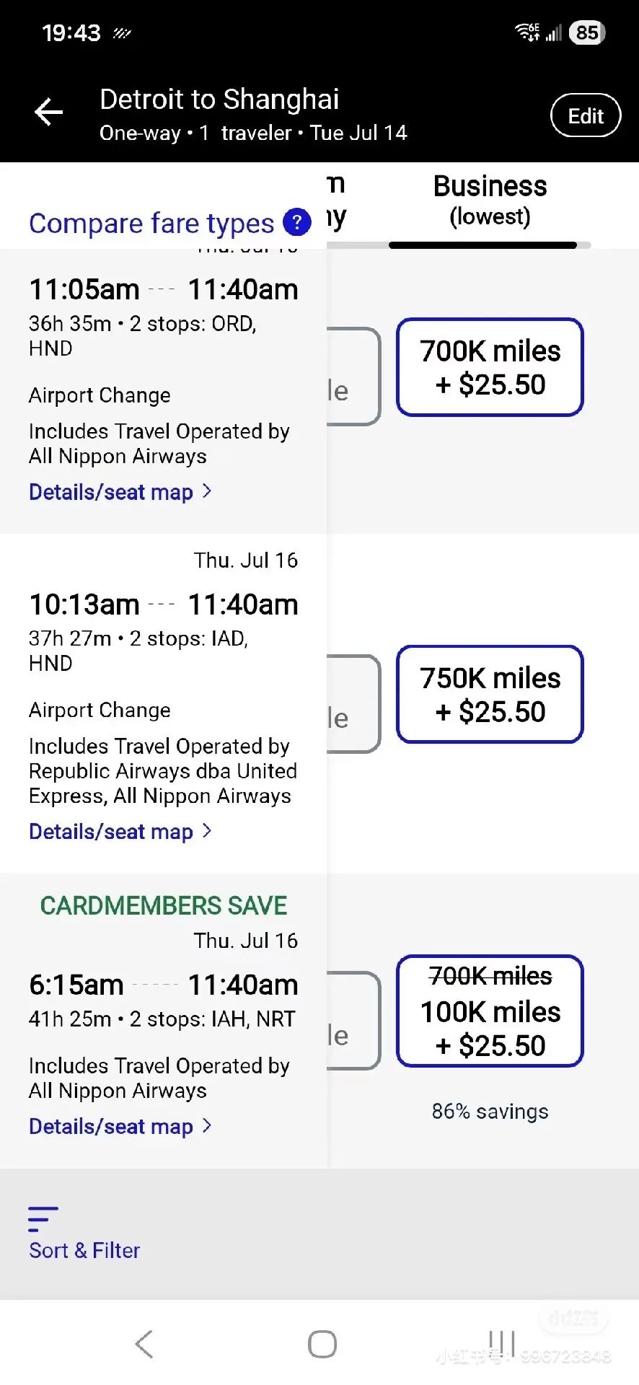The image size is (639, 1385).
Task: Tap the Compare fare types link
Action: click(151, 224)
